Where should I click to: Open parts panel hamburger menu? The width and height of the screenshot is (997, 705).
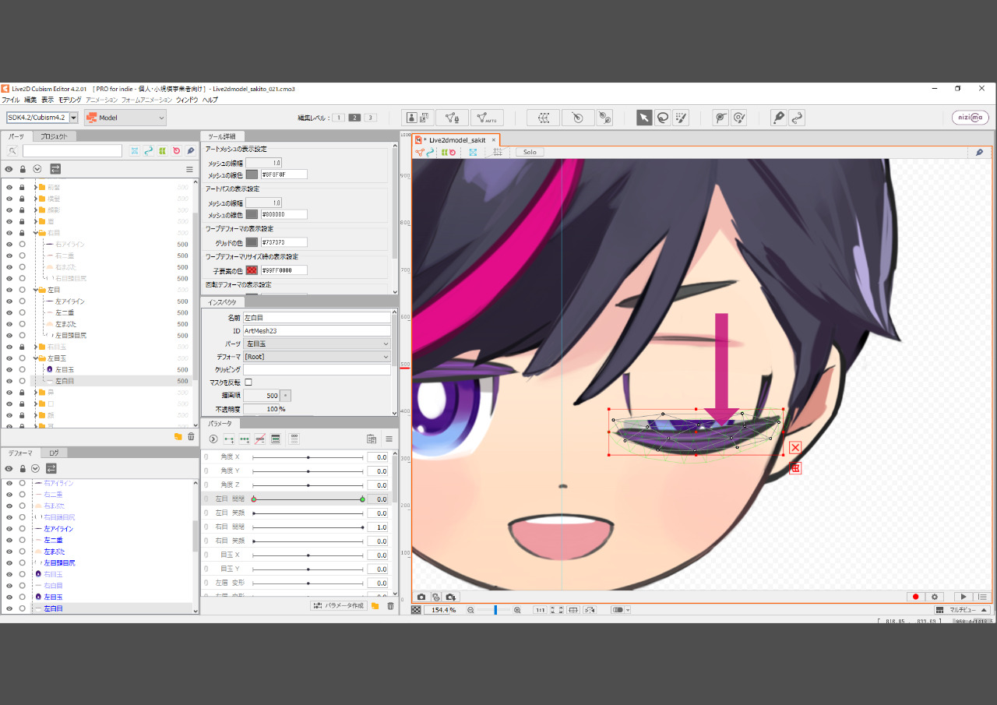pyautogui.click(x=188, y=168)
